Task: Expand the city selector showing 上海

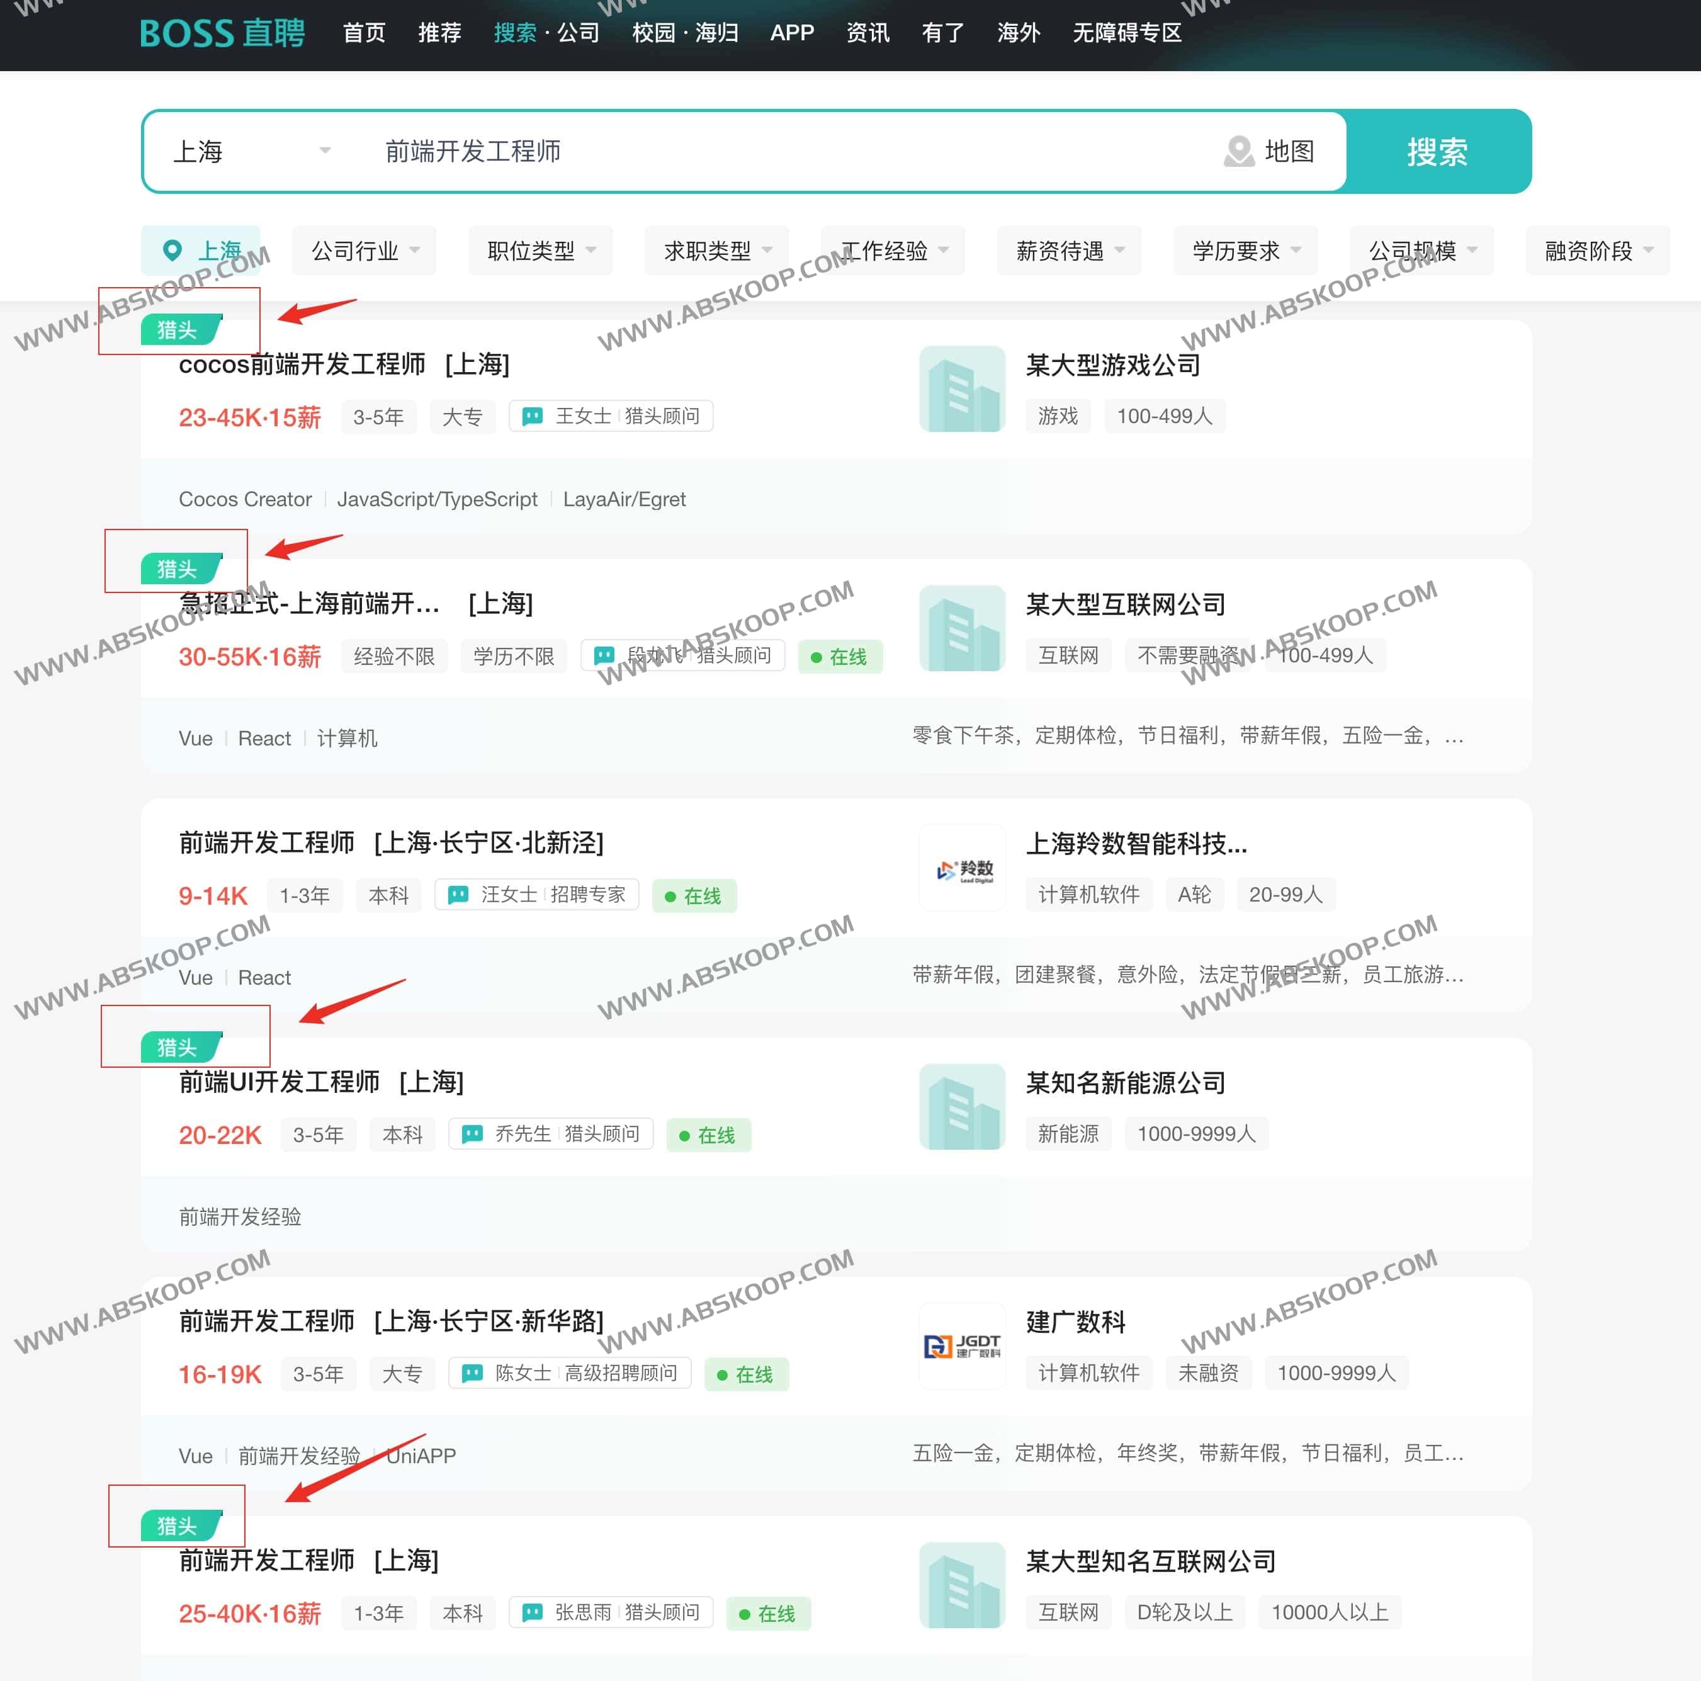Action: tap(251, 150)
